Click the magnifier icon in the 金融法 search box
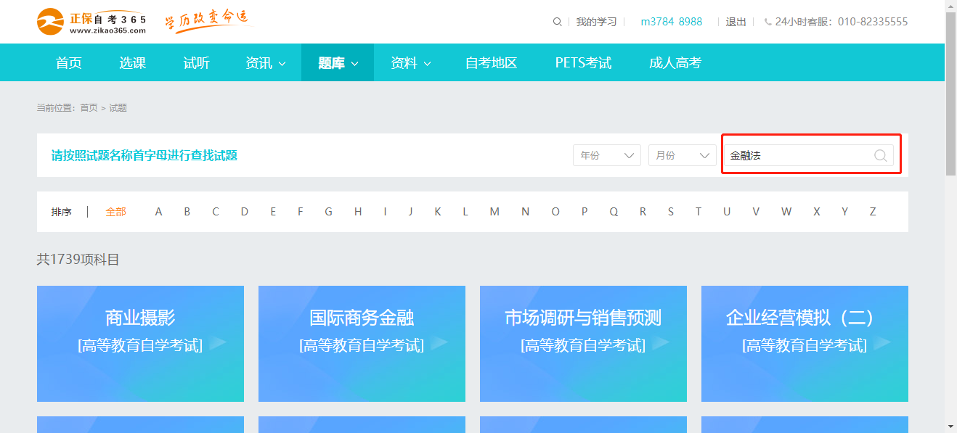The width and height of the screenshot is (957, 433). click(880, 154)
